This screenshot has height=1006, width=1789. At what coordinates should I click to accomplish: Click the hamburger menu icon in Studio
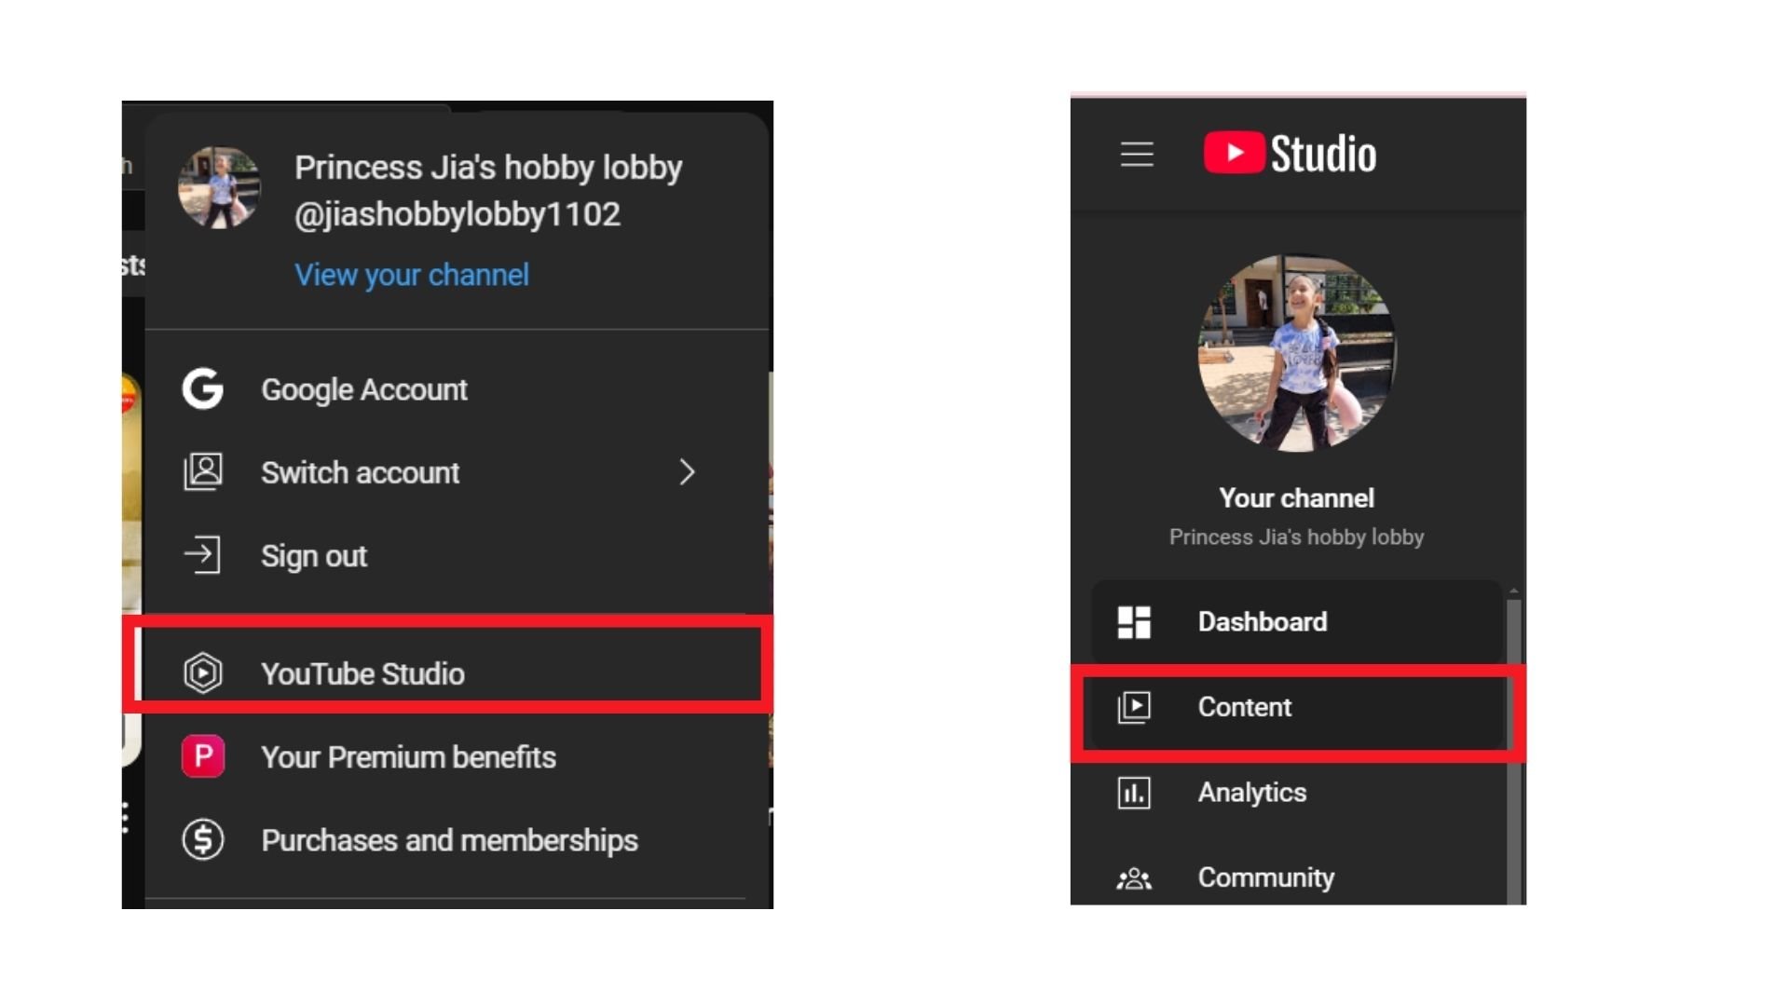[1137, 154]
